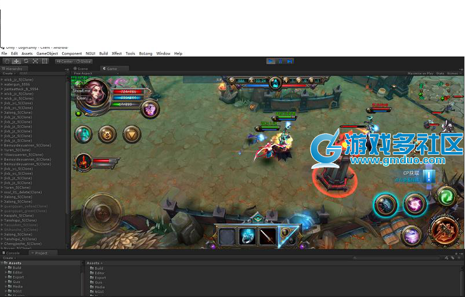Open the Window menu
The width and height of the screenshot is (465, 297).
tap(163, 53)
